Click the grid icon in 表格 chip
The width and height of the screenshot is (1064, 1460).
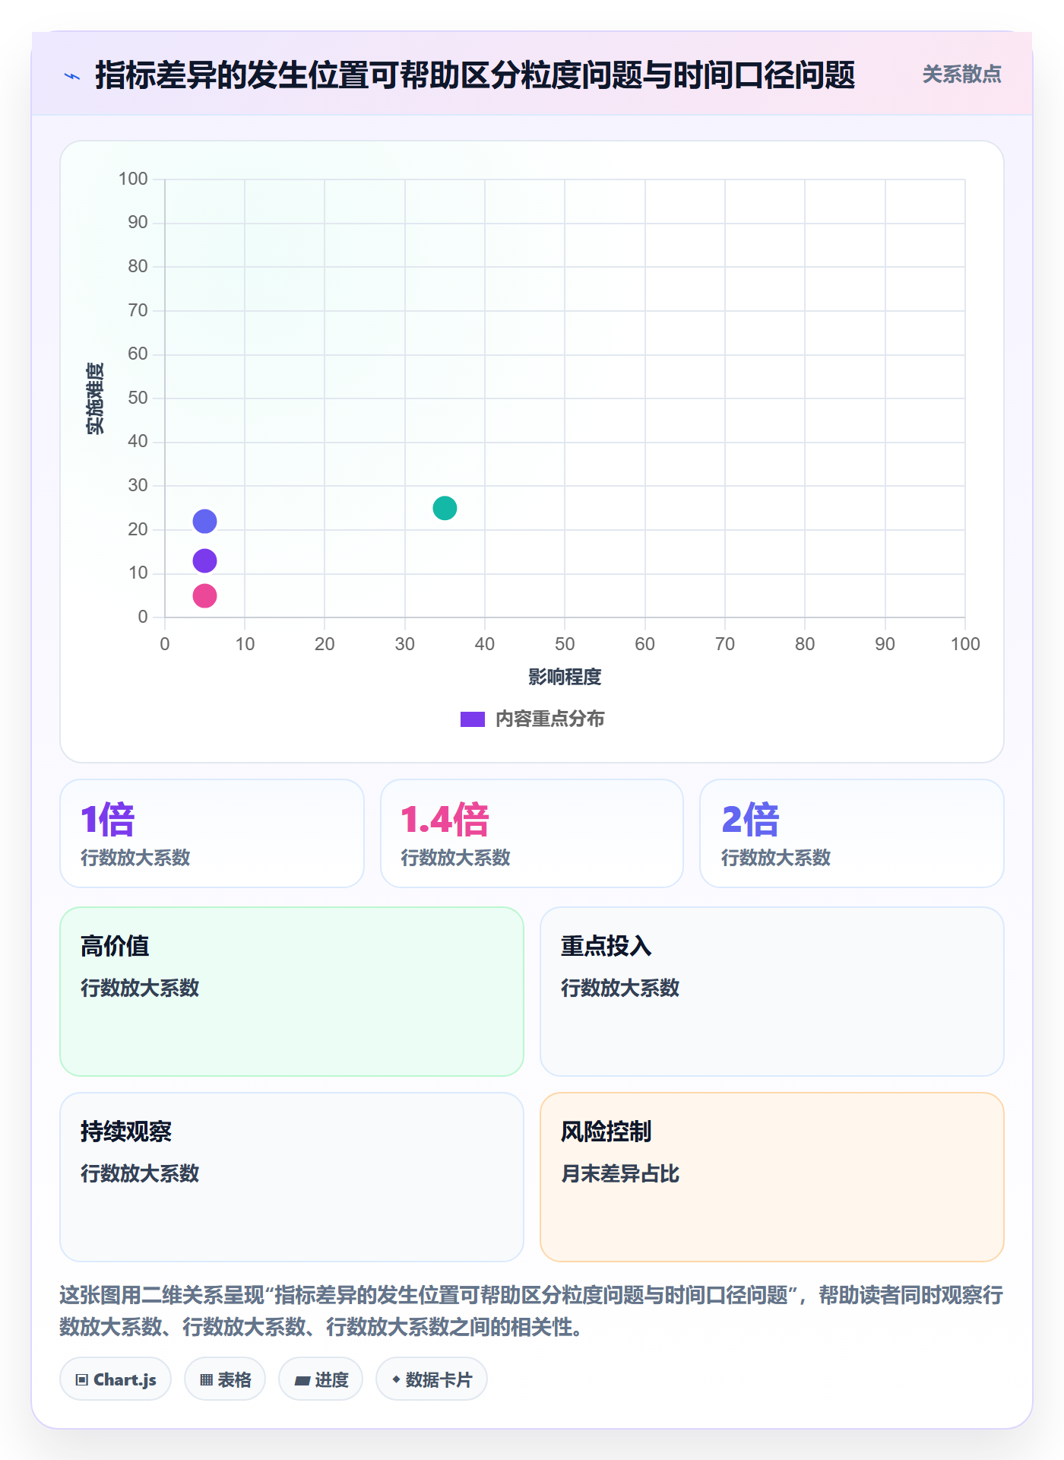coord(206,1380)
